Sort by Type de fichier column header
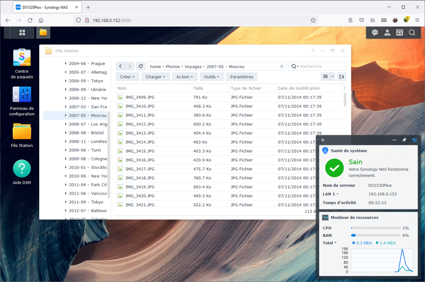The height and width of the screenshot is (282, 425). [x=252, y=88]
